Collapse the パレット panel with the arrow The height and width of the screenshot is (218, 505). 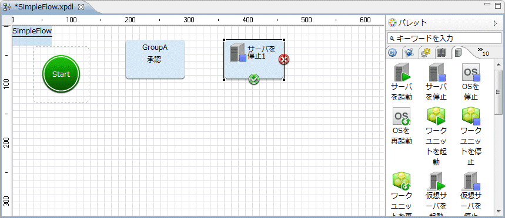pos(496,23)
